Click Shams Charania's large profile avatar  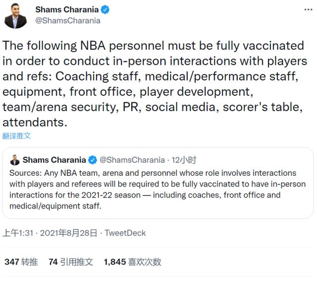pos(16,15)
